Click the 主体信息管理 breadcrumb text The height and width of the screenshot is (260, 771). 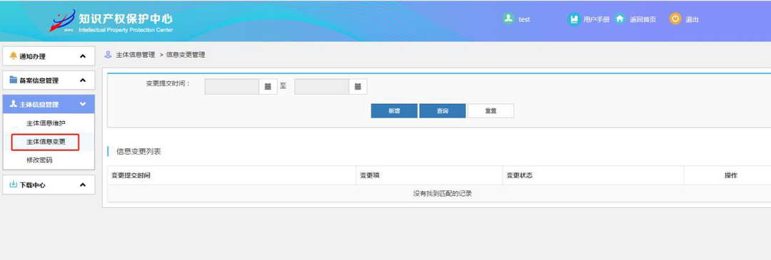[135, 55]
